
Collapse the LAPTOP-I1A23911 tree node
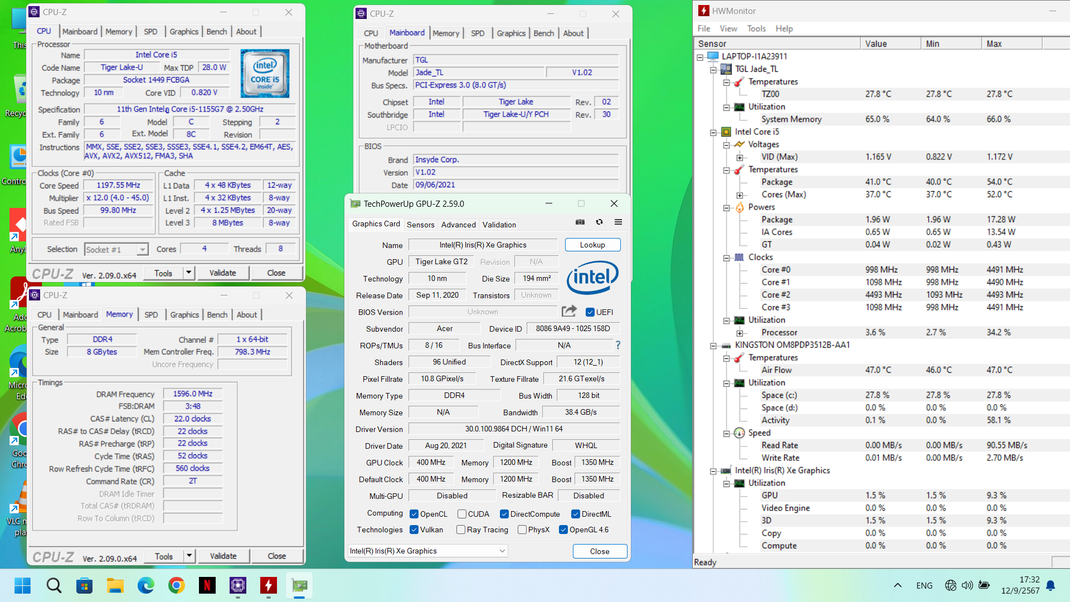point(700,56)
